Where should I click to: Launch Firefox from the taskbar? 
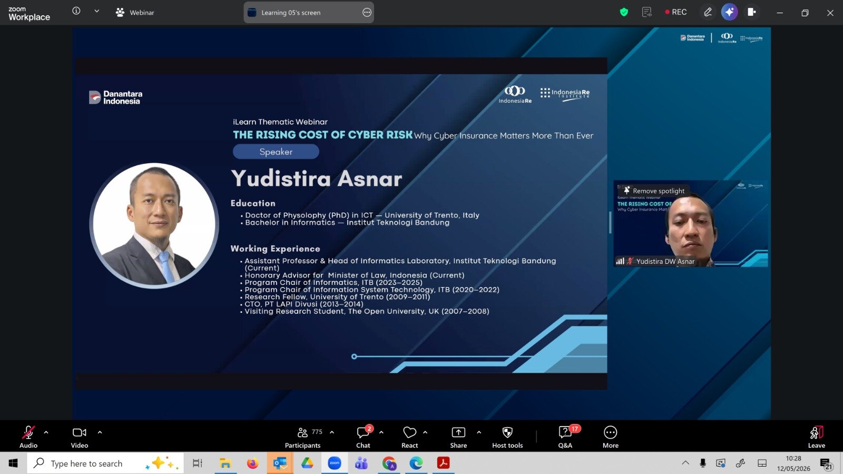tap(253, 463)
